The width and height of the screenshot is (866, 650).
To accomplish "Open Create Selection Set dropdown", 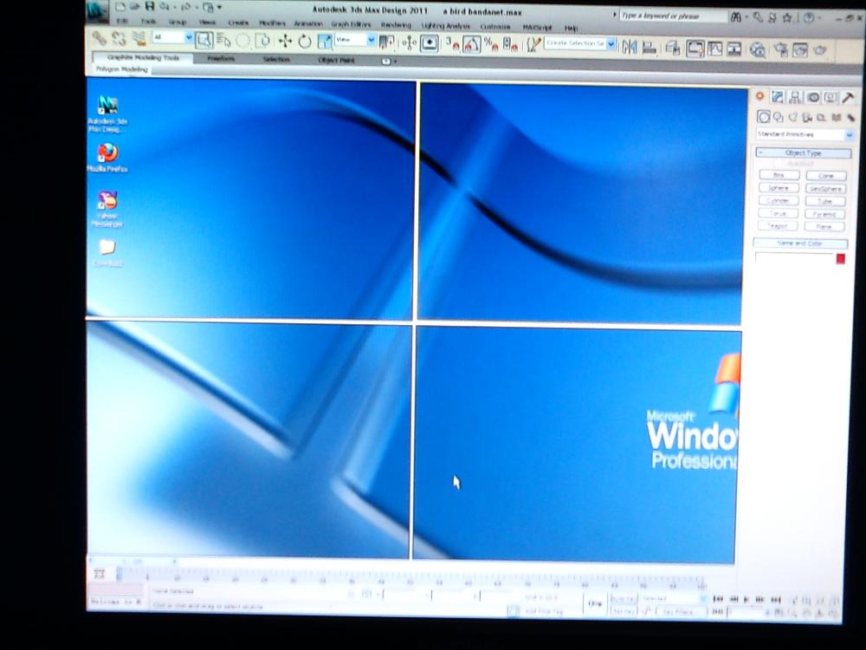I will pyautogui.click(x=580, y=43).
